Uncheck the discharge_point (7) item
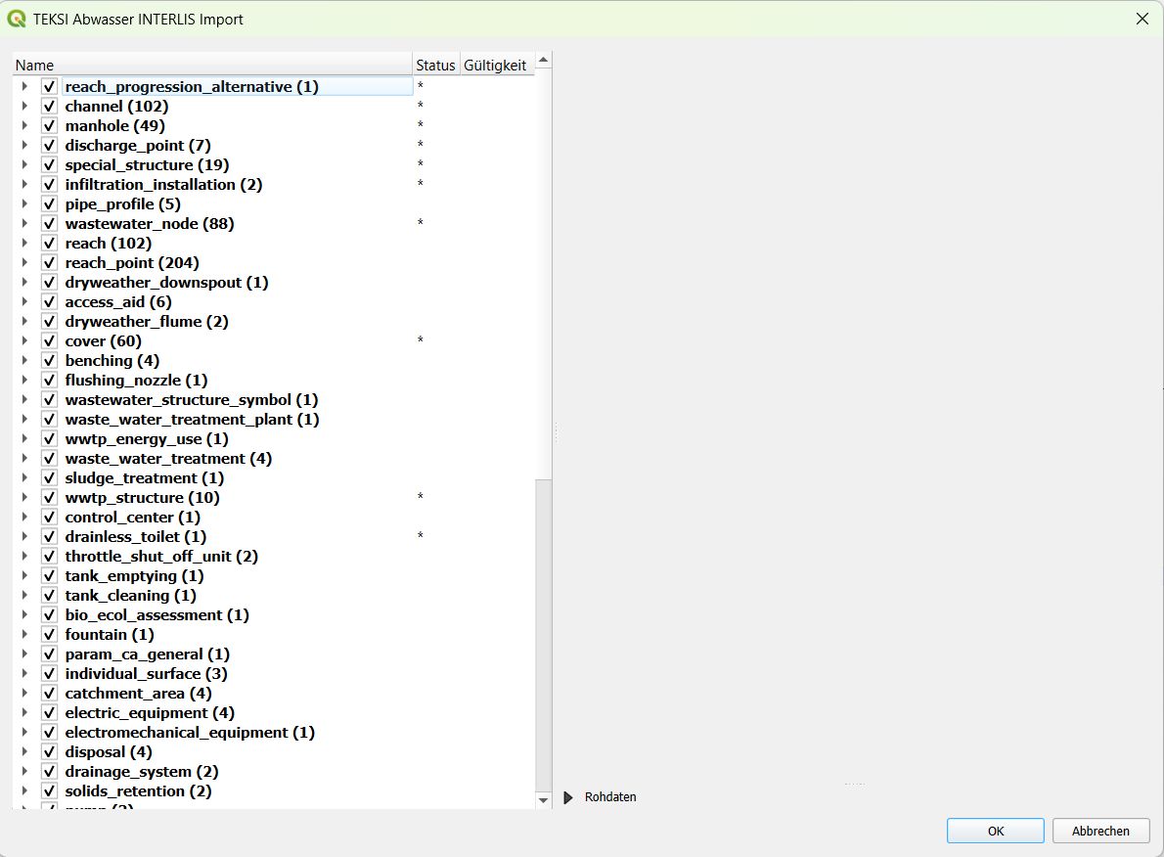The width and height of the screenshot is (1164, 857). point(49,145)
